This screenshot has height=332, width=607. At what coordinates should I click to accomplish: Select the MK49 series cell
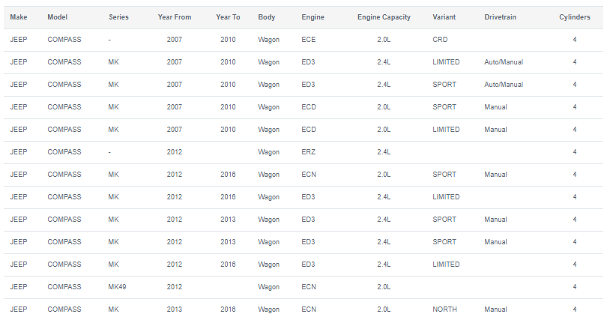(x=118, y=287)
